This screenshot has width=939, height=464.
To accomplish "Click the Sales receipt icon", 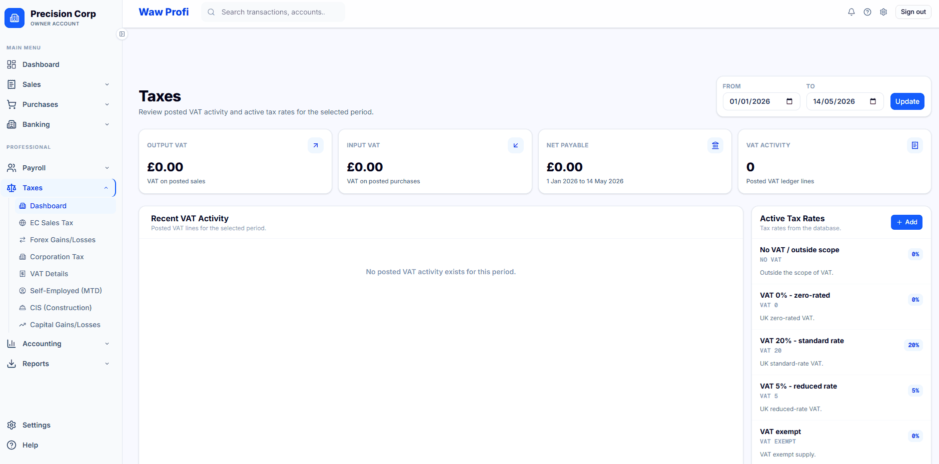I will pos(12,84).
